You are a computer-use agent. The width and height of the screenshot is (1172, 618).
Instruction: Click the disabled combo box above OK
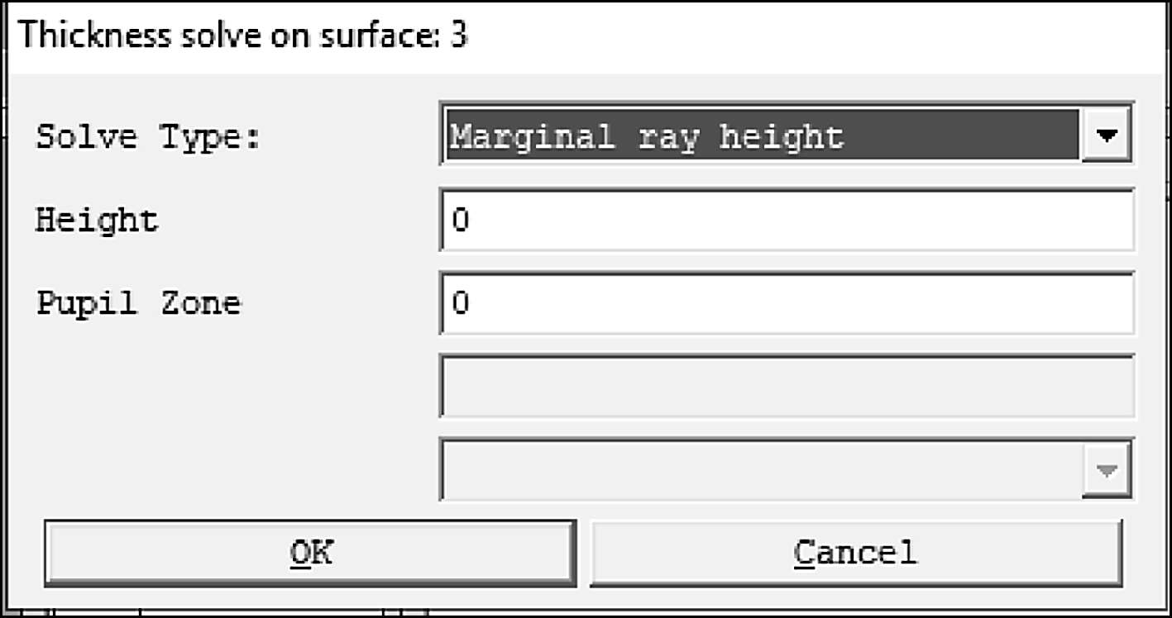tap(761, 469)
